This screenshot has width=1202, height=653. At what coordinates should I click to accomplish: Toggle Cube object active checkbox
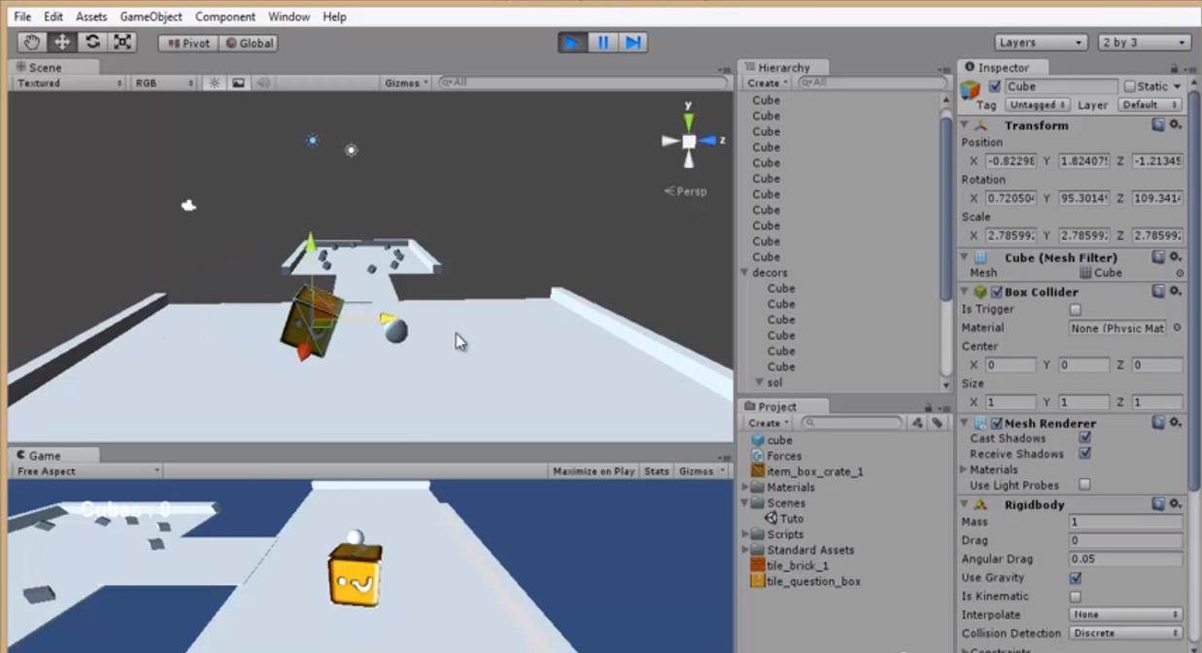pos(994,86)
